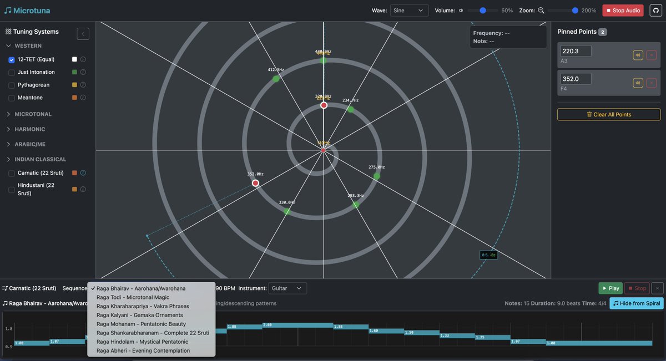This screenshot has height=361, width=666.
Task: Select the 330.0Hz spiral point
Action: (x=287, y=211)
